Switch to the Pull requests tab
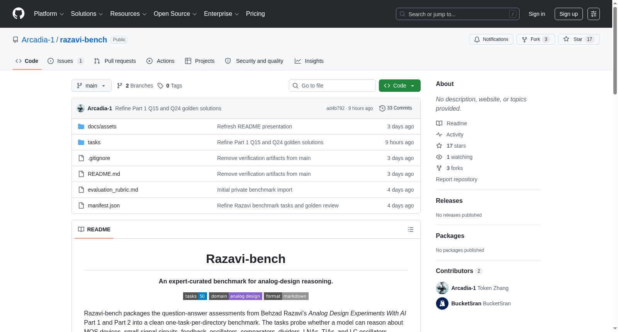 click(115, 61)
